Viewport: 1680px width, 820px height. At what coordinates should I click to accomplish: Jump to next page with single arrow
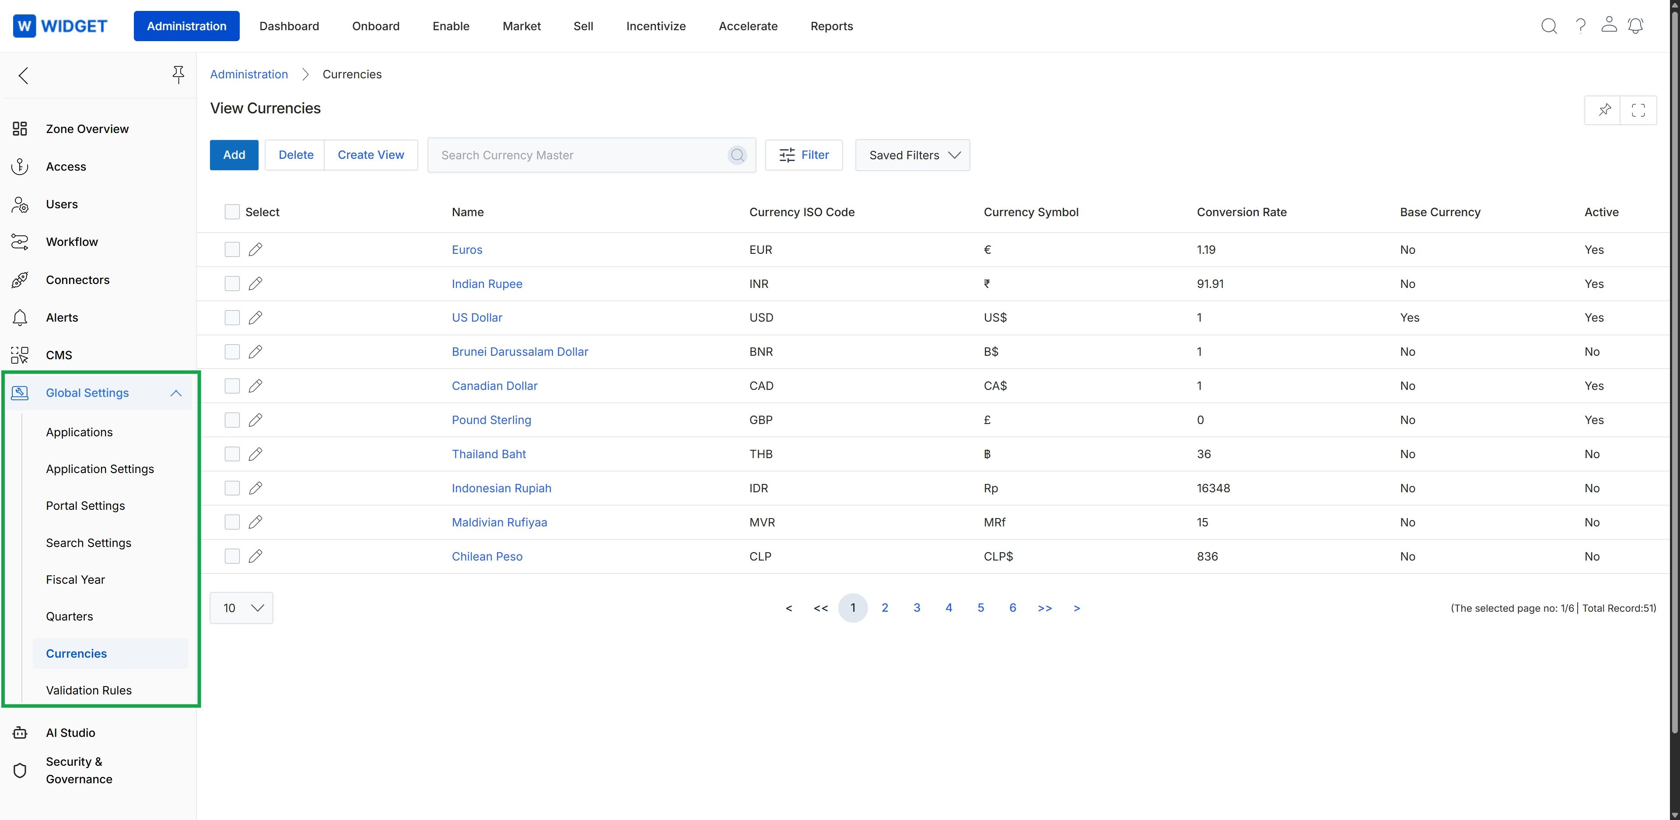(1077, 608)
